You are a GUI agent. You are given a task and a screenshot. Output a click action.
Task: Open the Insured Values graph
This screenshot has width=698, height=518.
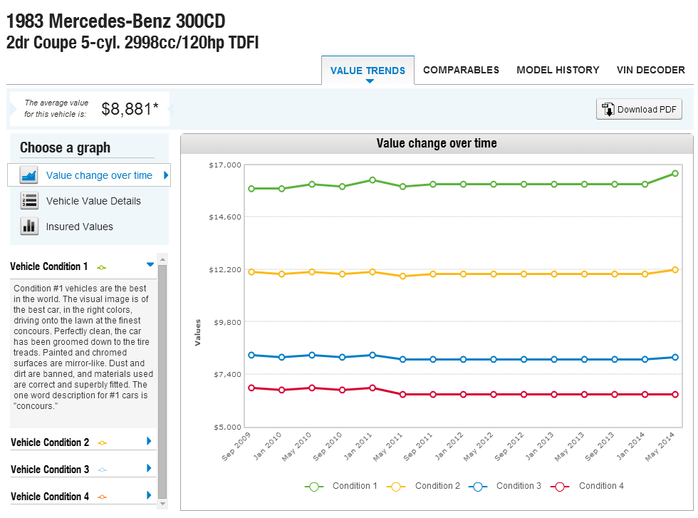pyautogui.click(x=80, y=227)
